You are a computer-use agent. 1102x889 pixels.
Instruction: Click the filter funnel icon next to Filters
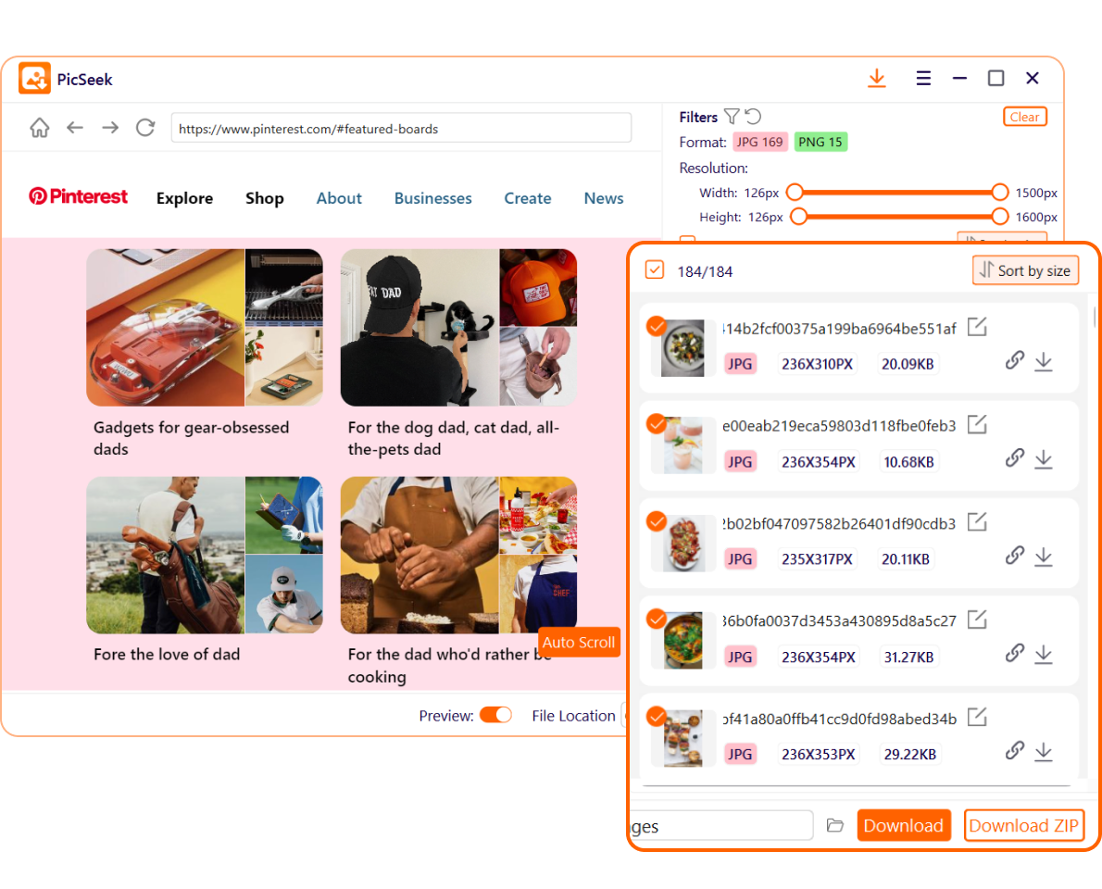pyautogui.click(x=732, y=117)
